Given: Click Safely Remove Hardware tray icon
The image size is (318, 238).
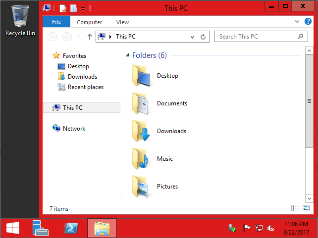Looking at the screenshot, I should (x=232, y=228).
